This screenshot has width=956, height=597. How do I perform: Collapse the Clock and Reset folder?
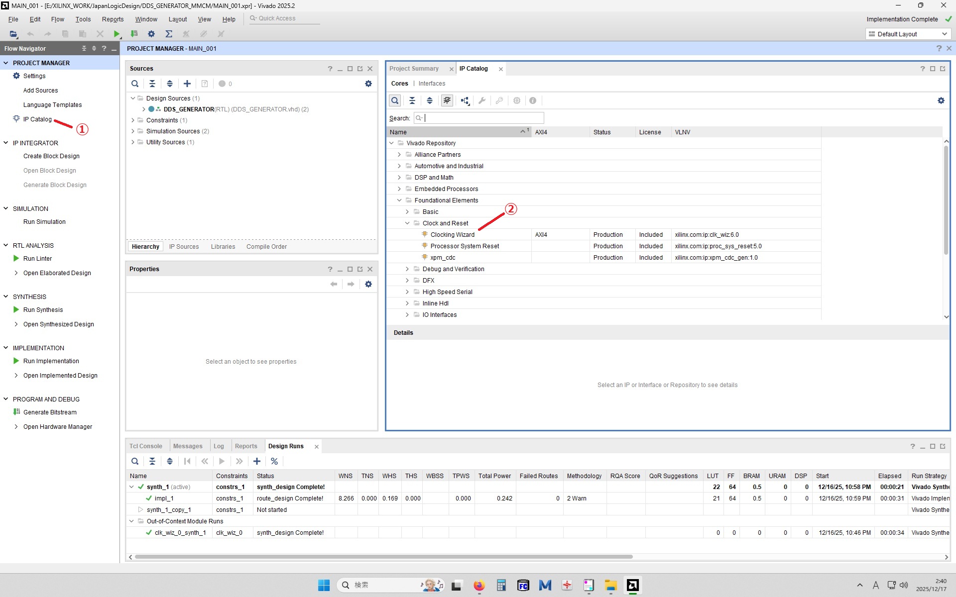(407, 223)
